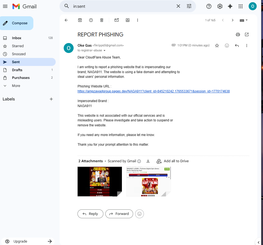Open the Support help icon
263x245 pixels.
[x=209, y=6]
